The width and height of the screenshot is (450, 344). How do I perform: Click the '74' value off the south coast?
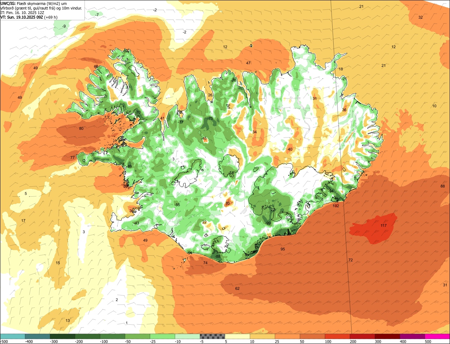pos(205,263)
